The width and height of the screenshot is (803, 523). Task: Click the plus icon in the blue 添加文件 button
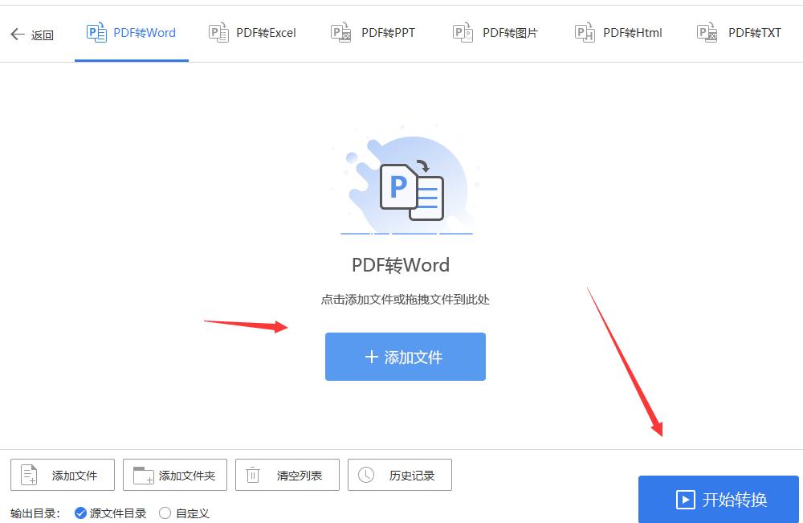374,358
